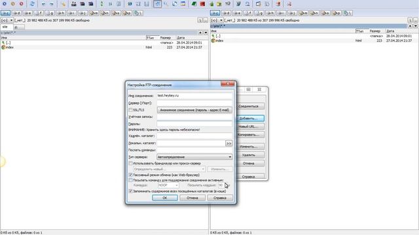Viewport: 419px width, 235px height.
Task: Select index file in right panel
Action: pyautogui.click(x=219, y=40)
